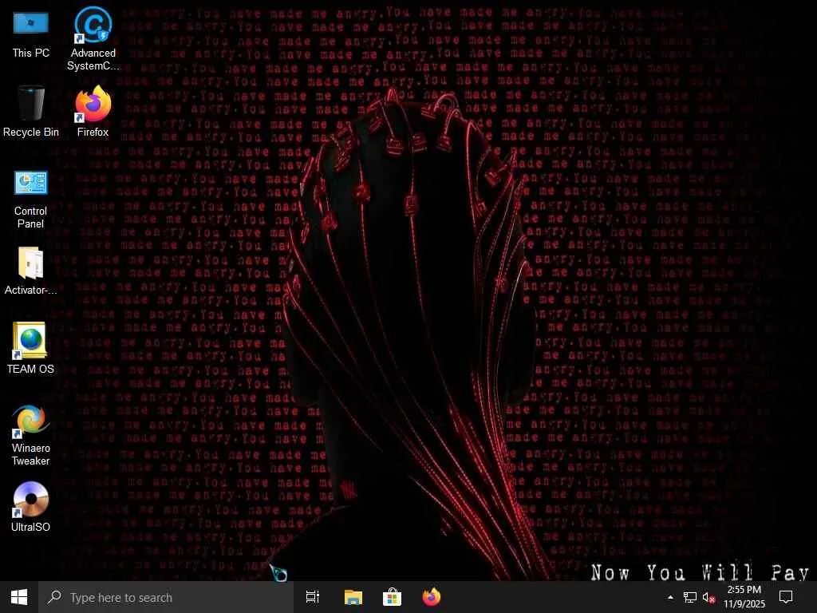Click the taskbar search box

[x=166, y=597]
